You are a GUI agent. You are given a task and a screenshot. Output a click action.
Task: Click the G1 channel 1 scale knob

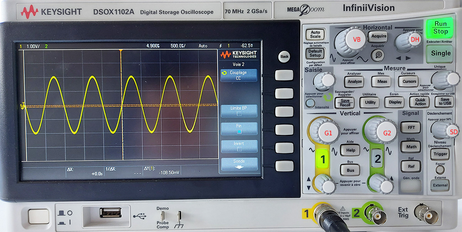click(325, 131)
